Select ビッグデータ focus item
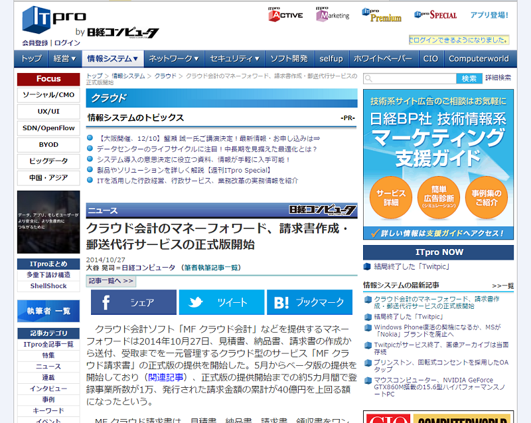This screenshot has height=423, width=531. pos(48,161)
